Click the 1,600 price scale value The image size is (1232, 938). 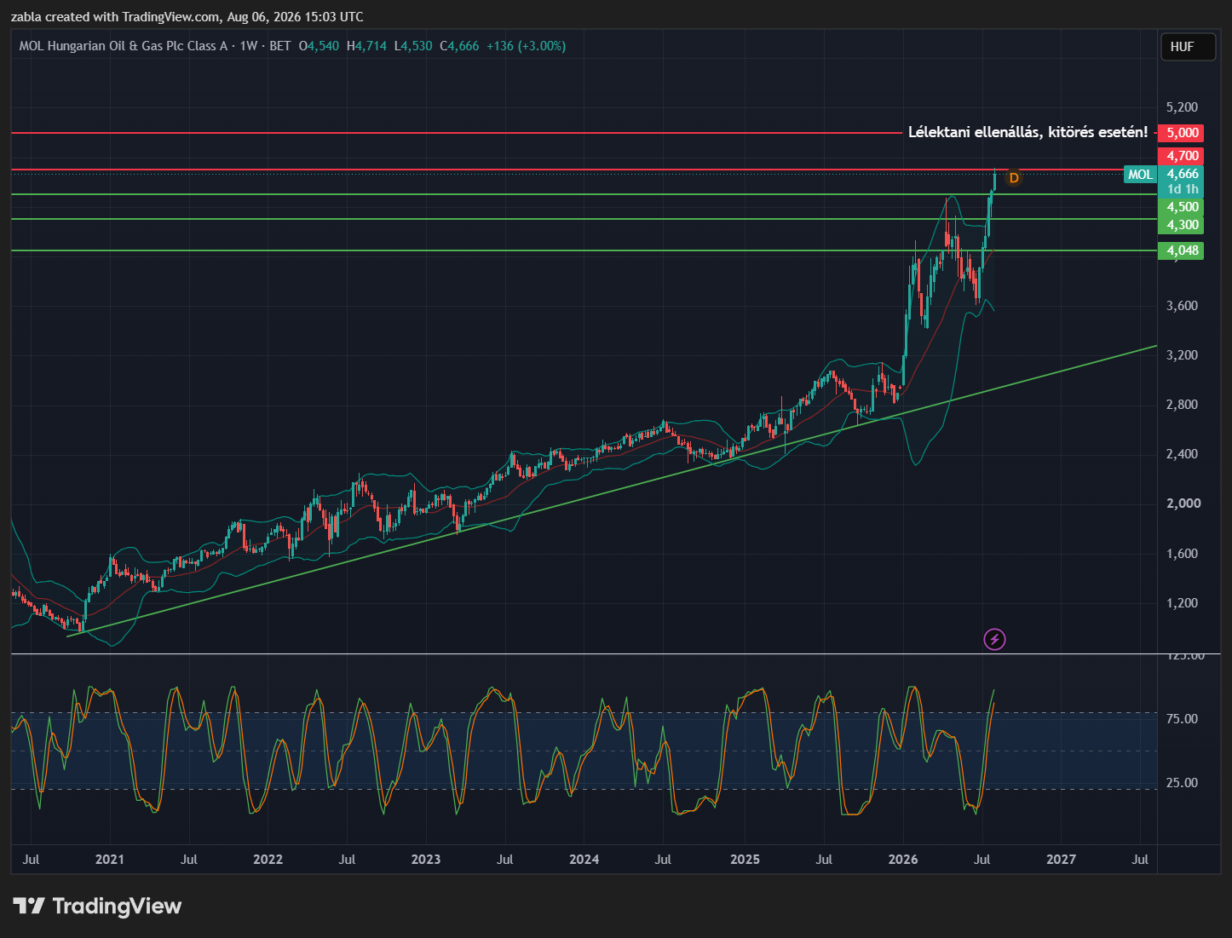(1183, 554)
